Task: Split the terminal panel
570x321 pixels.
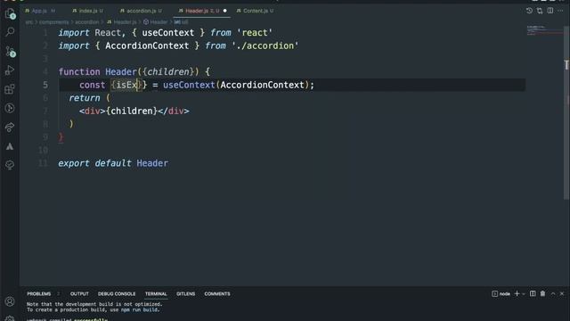Action: click(533, 293)
